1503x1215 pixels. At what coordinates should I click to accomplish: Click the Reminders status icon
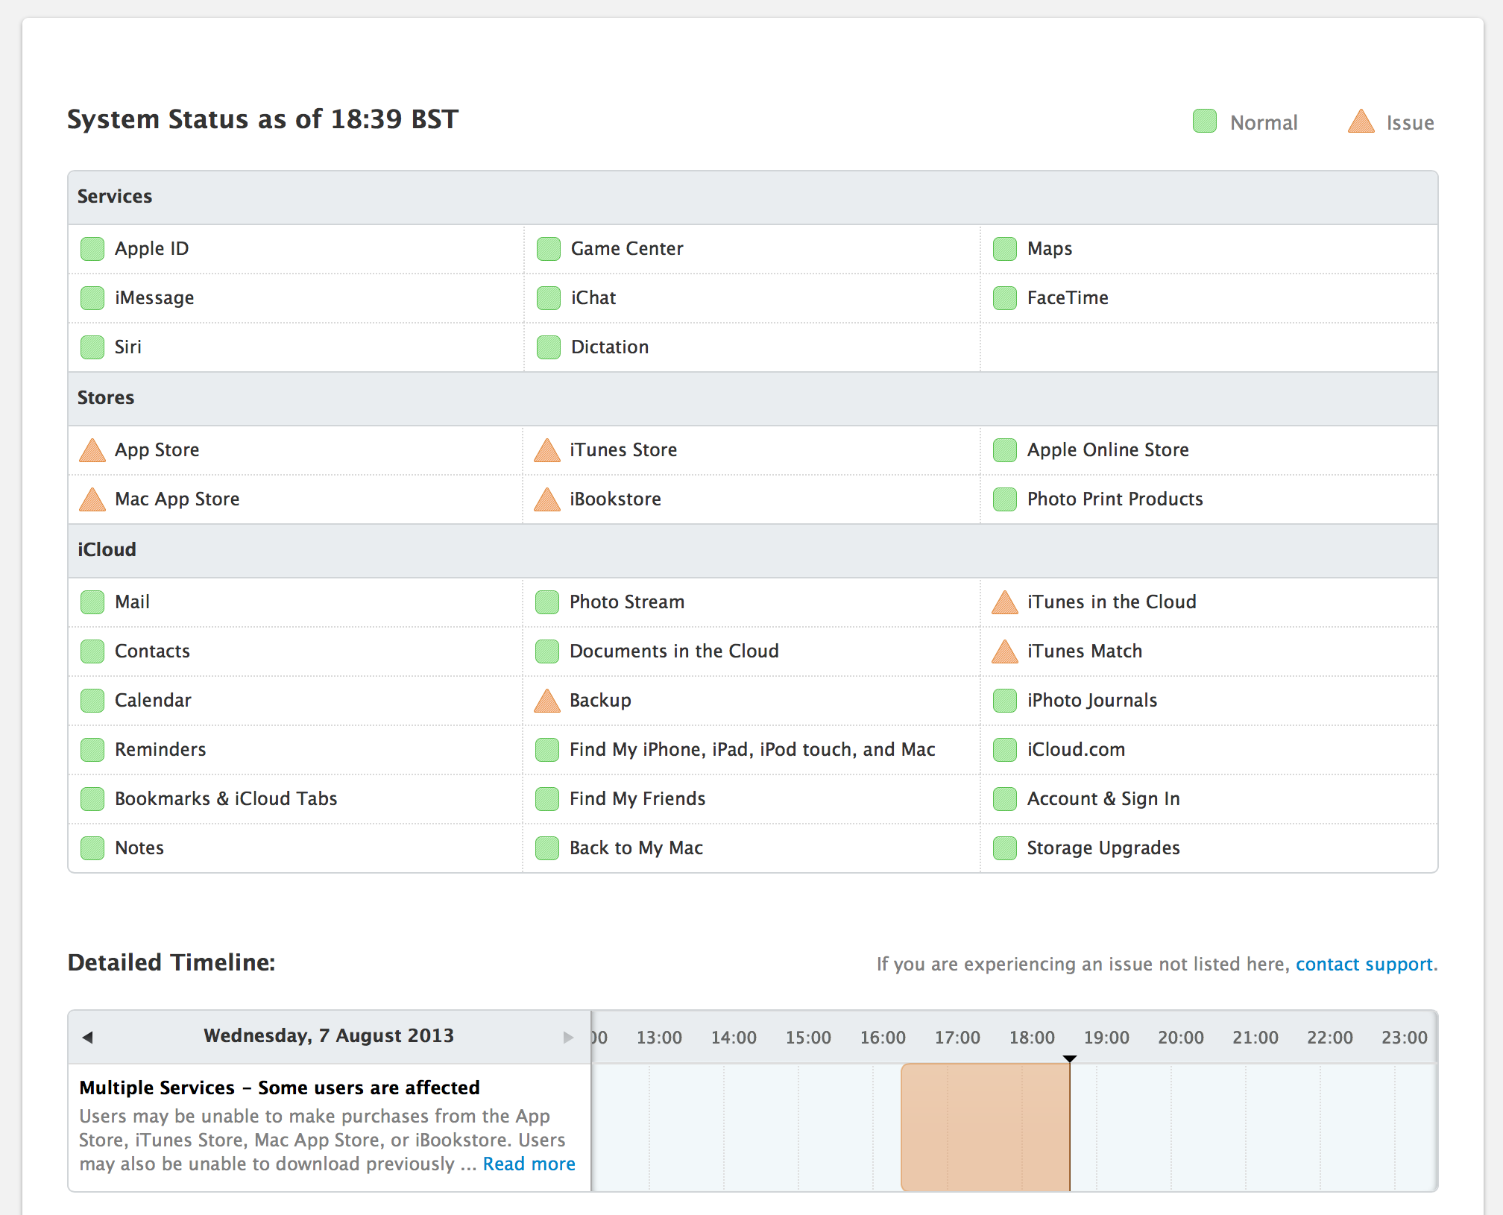click(92, 750)
